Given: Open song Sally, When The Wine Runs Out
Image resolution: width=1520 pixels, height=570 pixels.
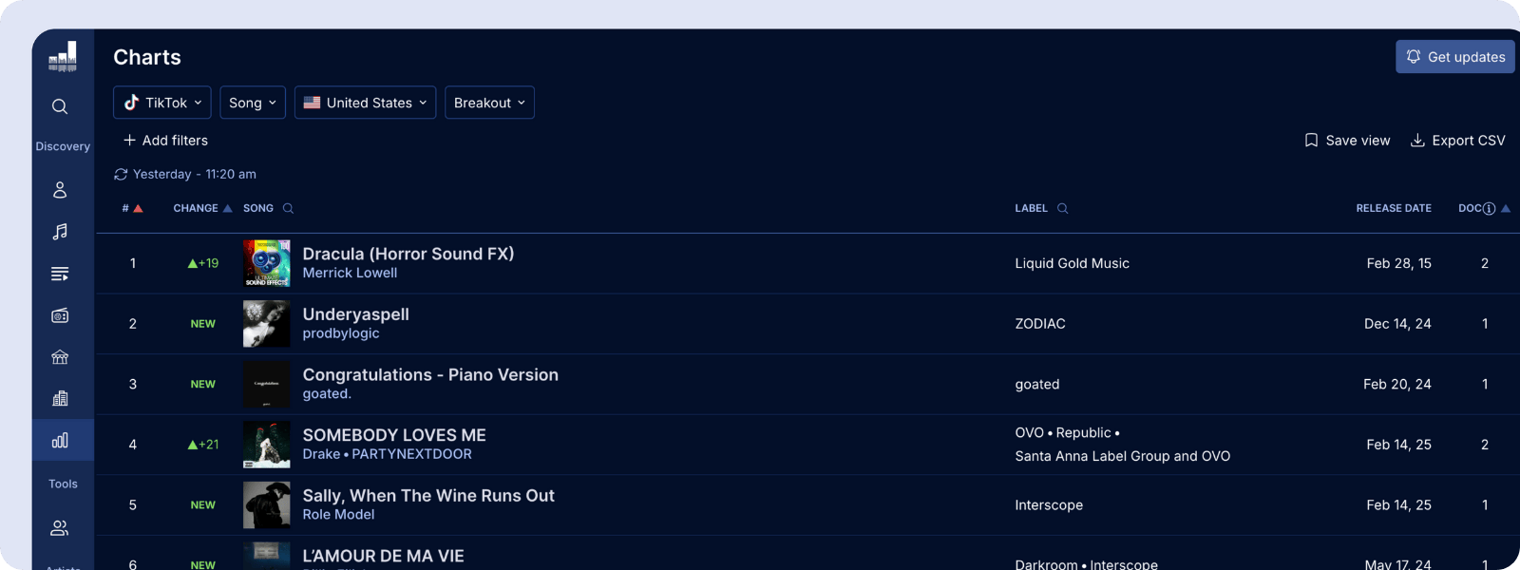Looking at the screenshot, I should 428,496.
